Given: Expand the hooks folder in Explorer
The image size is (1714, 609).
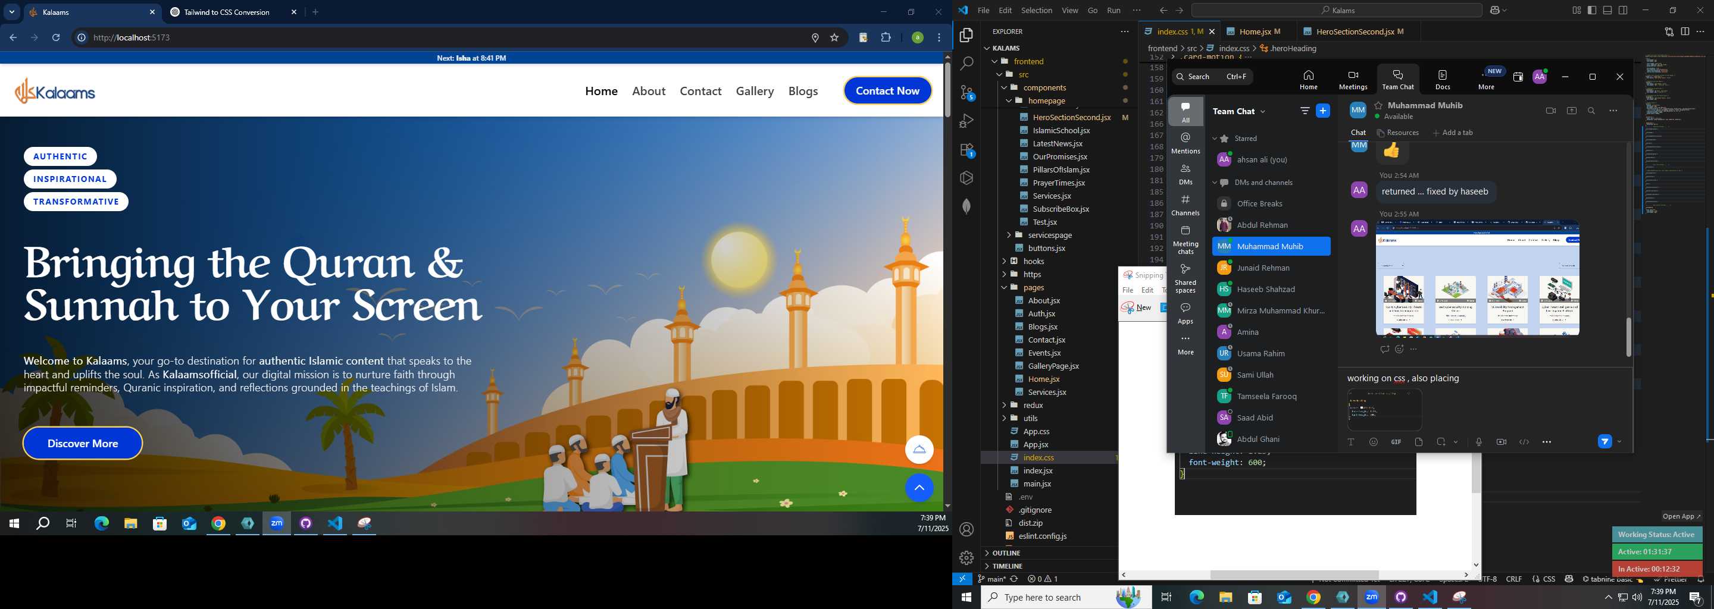Looking at the screenshot, I should click(1033, 261).
